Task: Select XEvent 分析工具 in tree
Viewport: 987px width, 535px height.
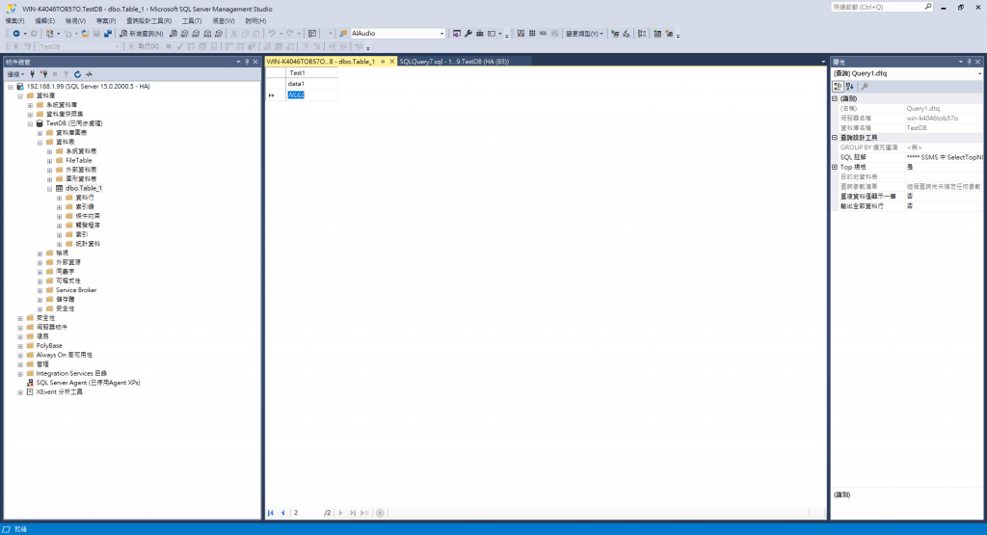Action: [x=59, y=392]
